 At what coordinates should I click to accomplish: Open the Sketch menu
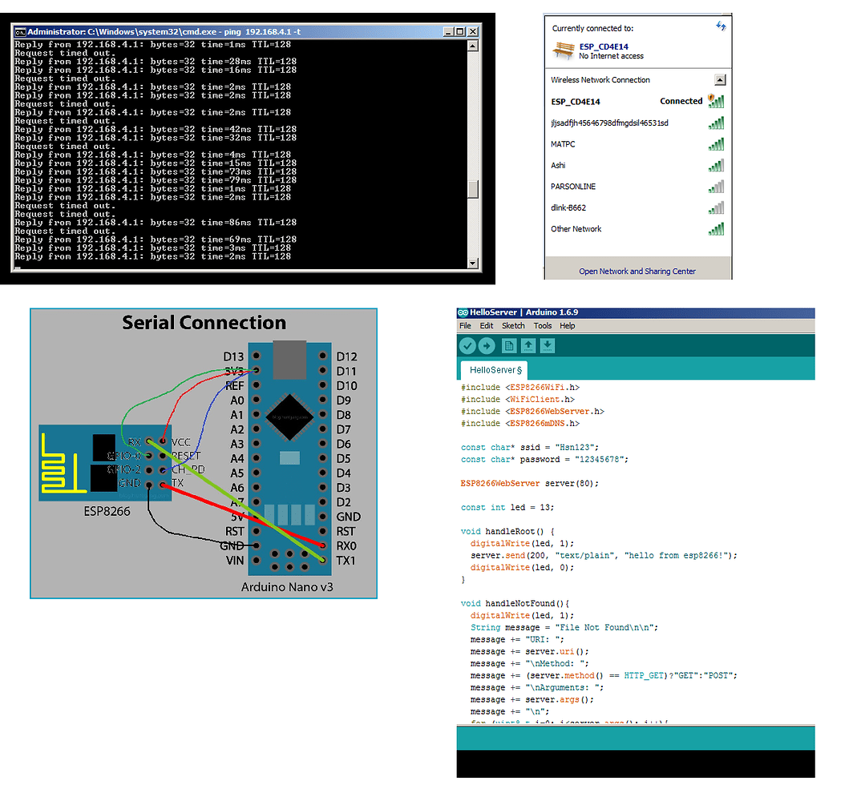pos(513,326)
